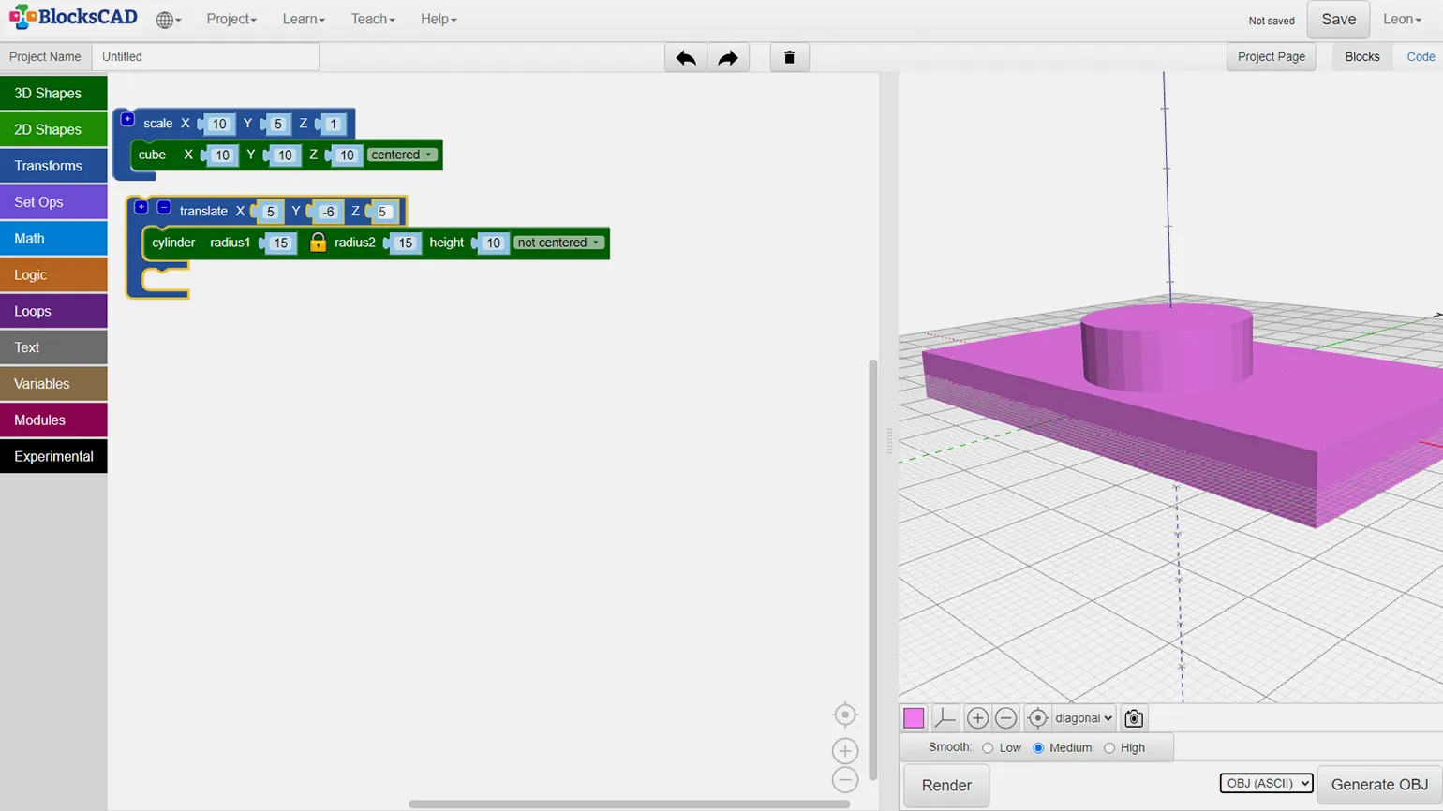The height and width of the screenshot is (811, 1443).
Task: Open the pink model color swatch
Action: pos(914,718)
